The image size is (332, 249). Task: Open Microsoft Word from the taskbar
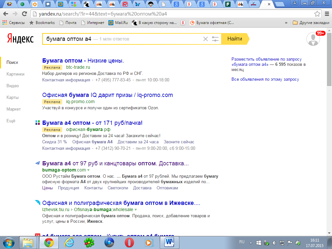[x=169, y=243]
